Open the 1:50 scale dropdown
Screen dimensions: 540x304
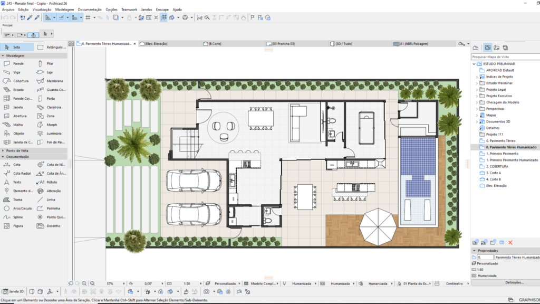[188, 283]
